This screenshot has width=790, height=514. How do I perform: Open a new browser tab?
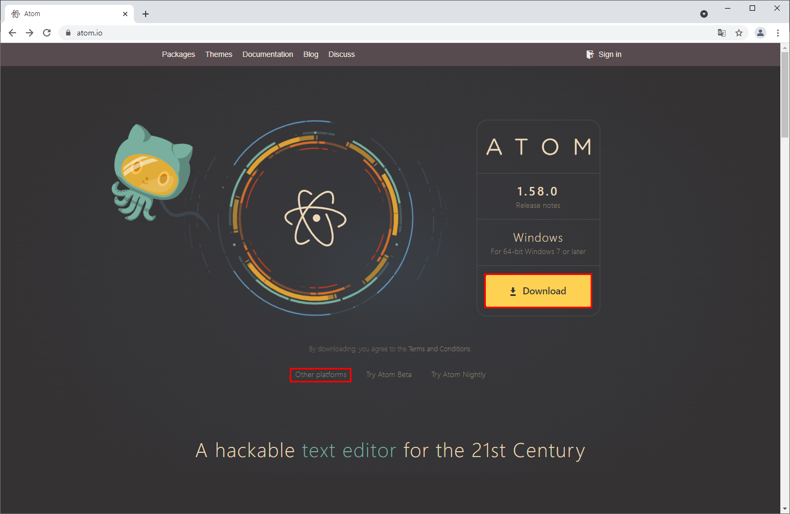coord(146,14)
